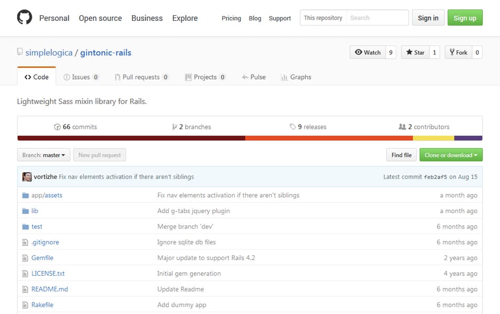Click the file icon beside Gemfile
500x314 pixels.
pyautogui.click(x=25, y=258)
